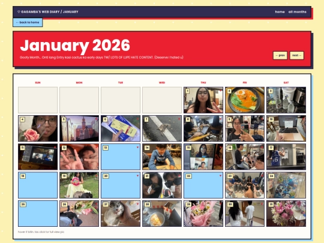
Task: Click the Gagamba's Web Diary title
Action: pyautogui.click(x=48, y=12)
